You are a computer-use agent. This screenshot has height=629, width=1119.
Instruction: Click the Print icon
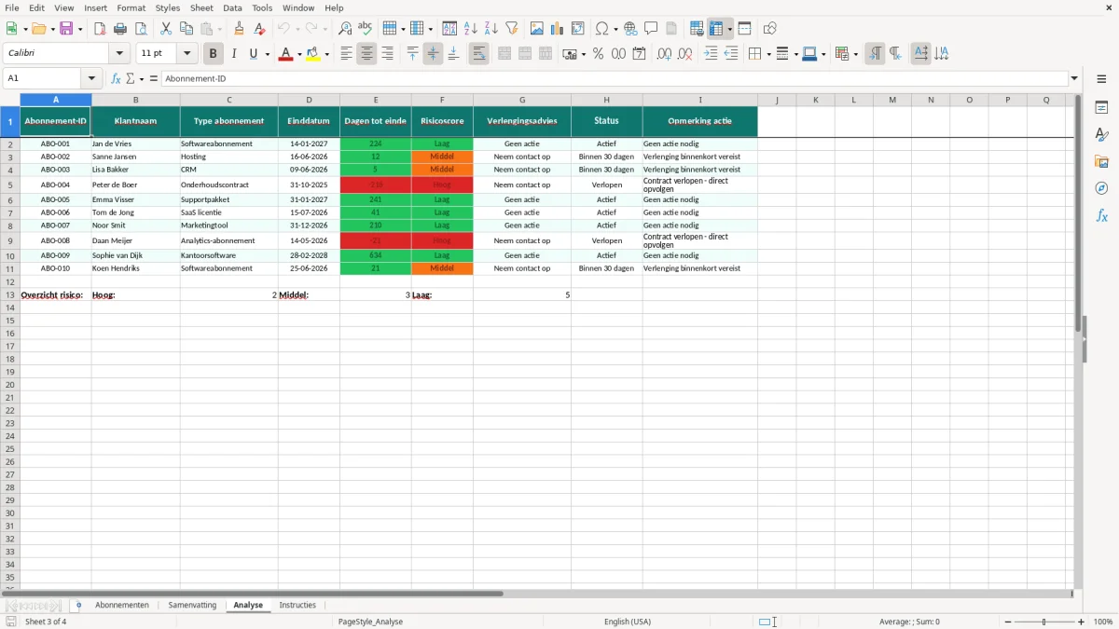120,29
